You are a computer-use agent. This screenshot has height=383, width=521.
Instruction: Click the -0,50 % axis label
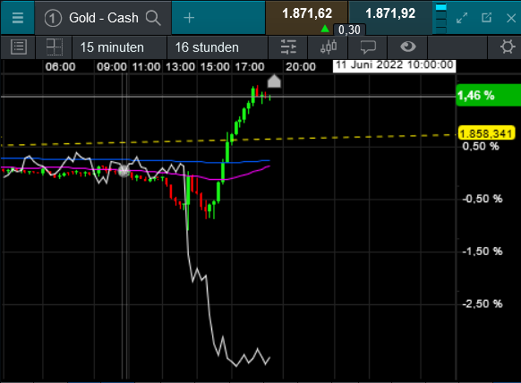click(483, 199)
